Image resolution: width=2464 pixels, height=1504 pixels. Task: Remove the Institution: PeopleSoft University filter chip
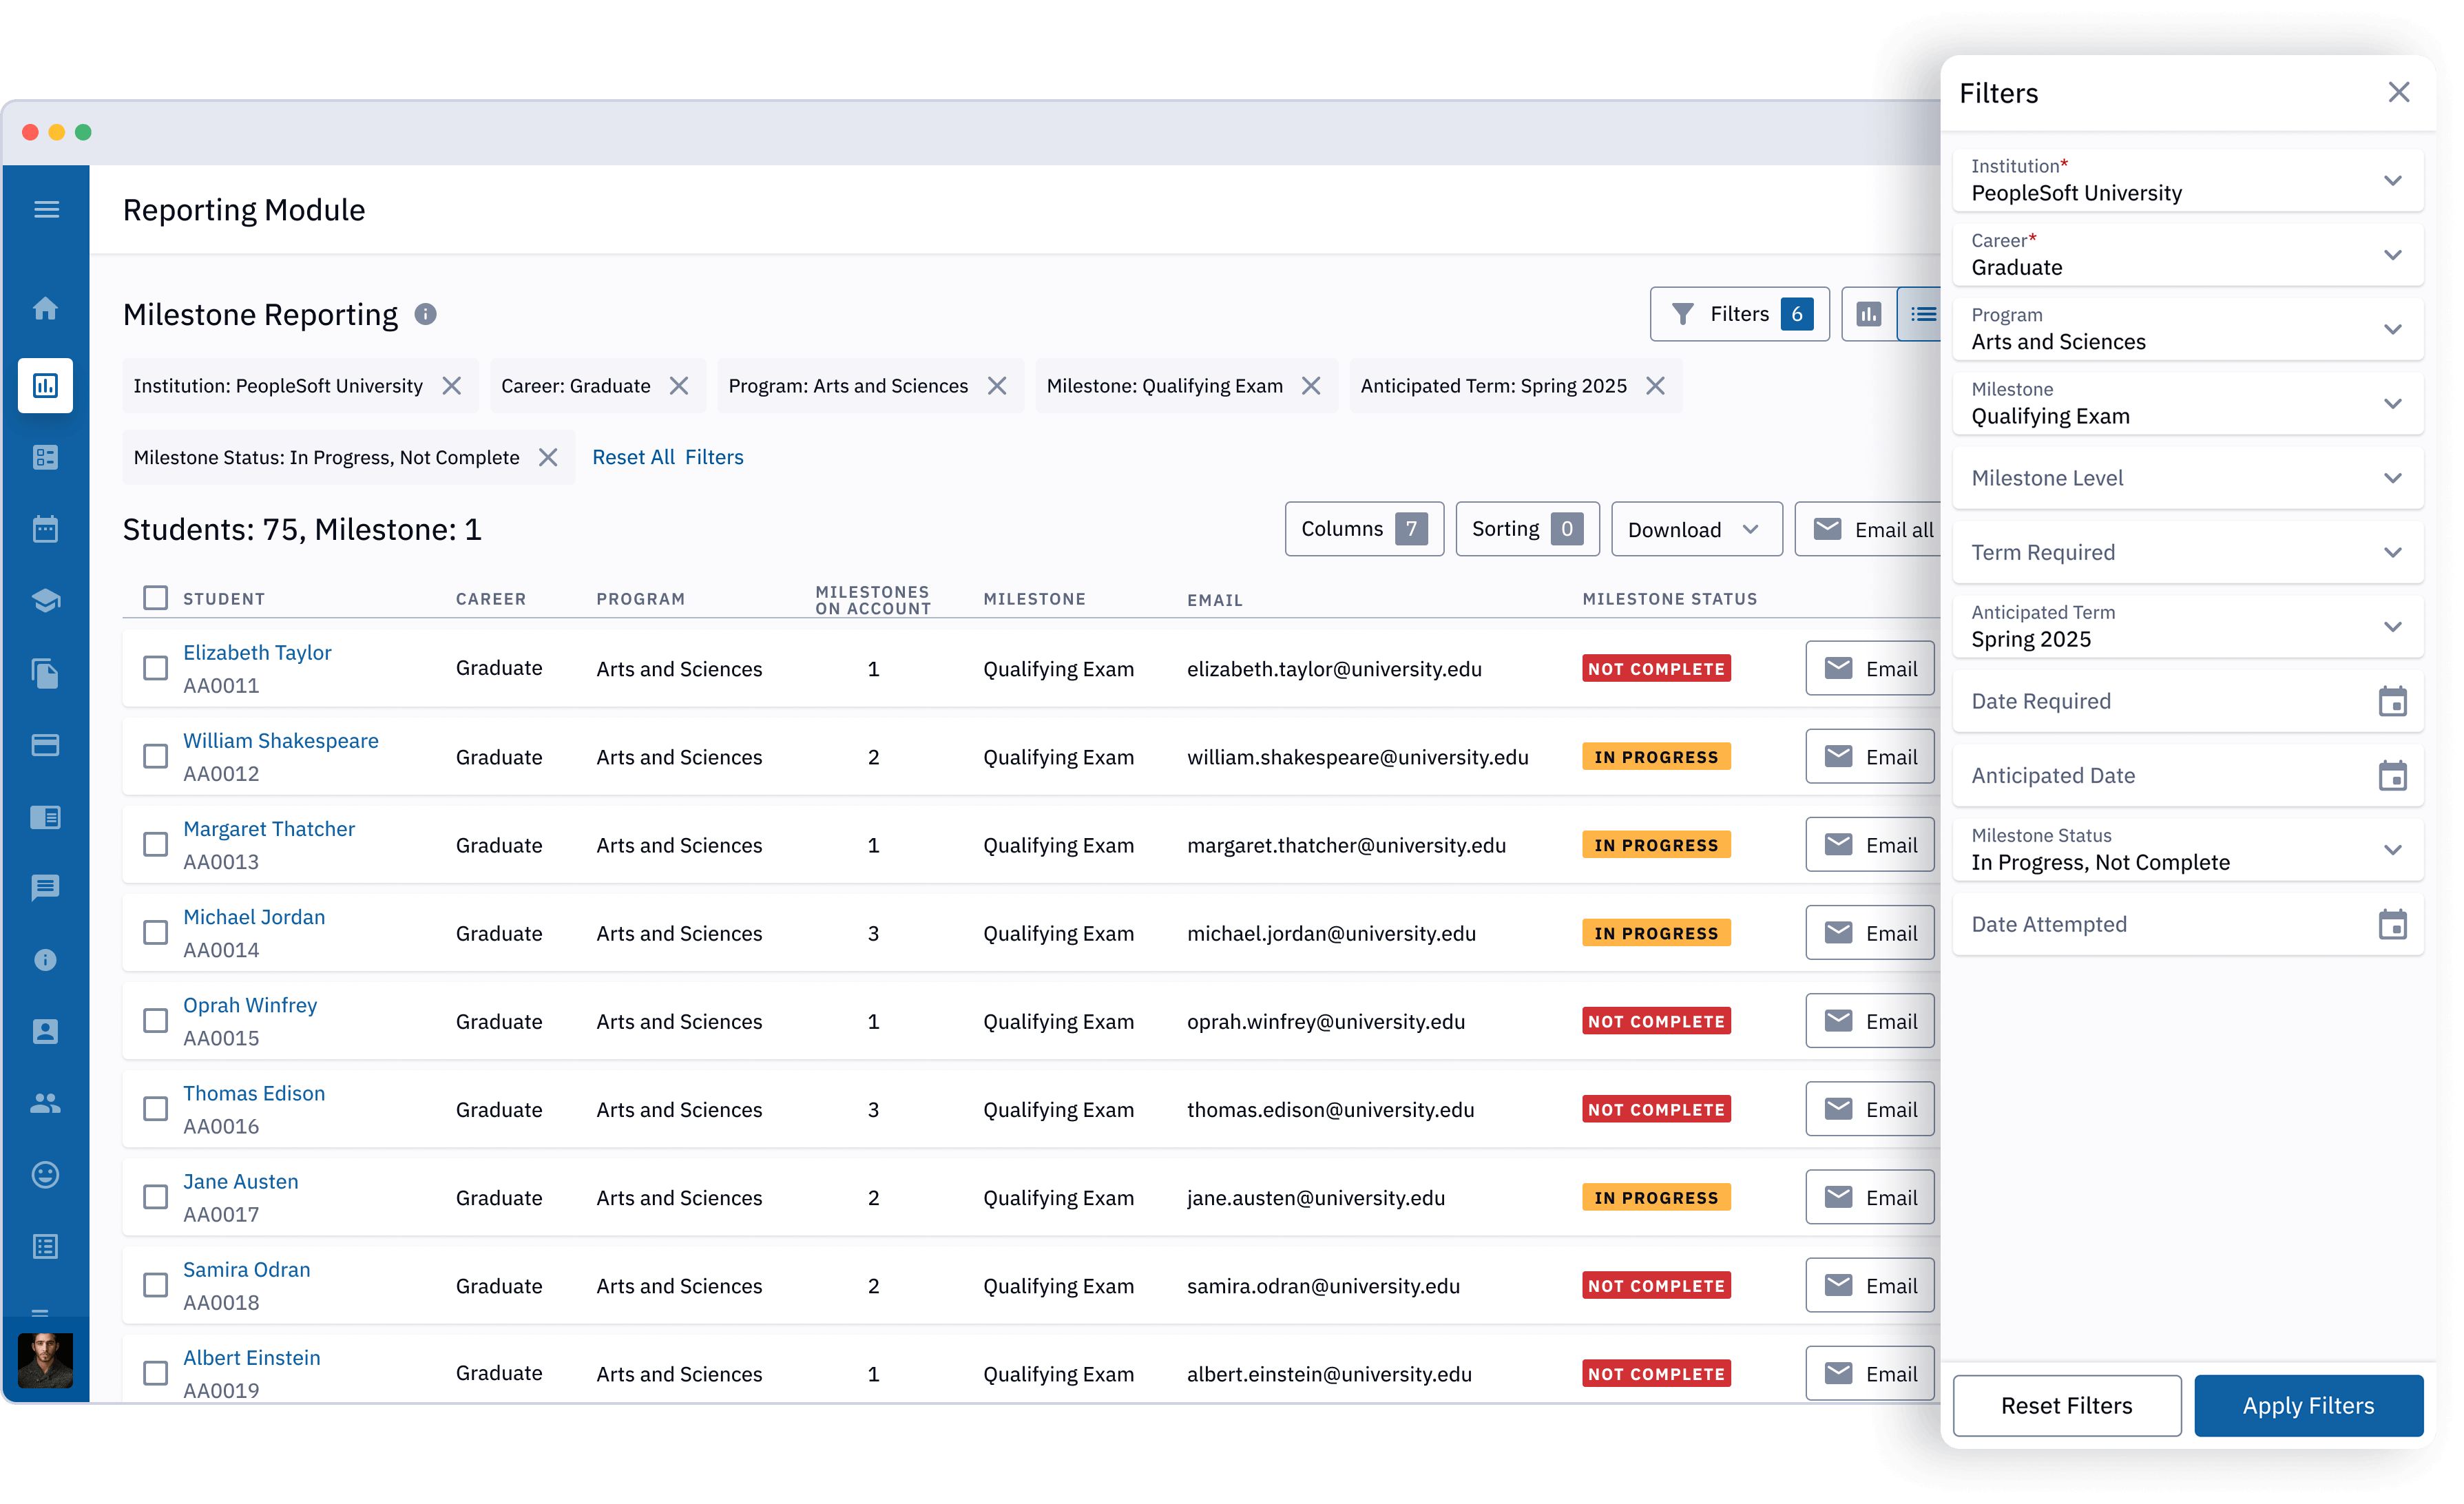tap(452, 386)
